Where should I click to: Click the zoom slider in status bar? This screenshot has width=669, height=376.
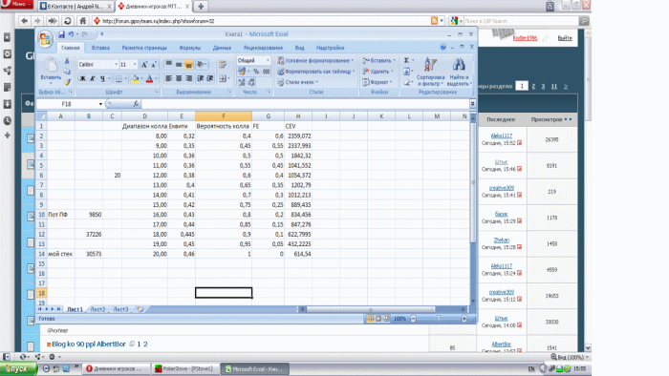point(438,319)
